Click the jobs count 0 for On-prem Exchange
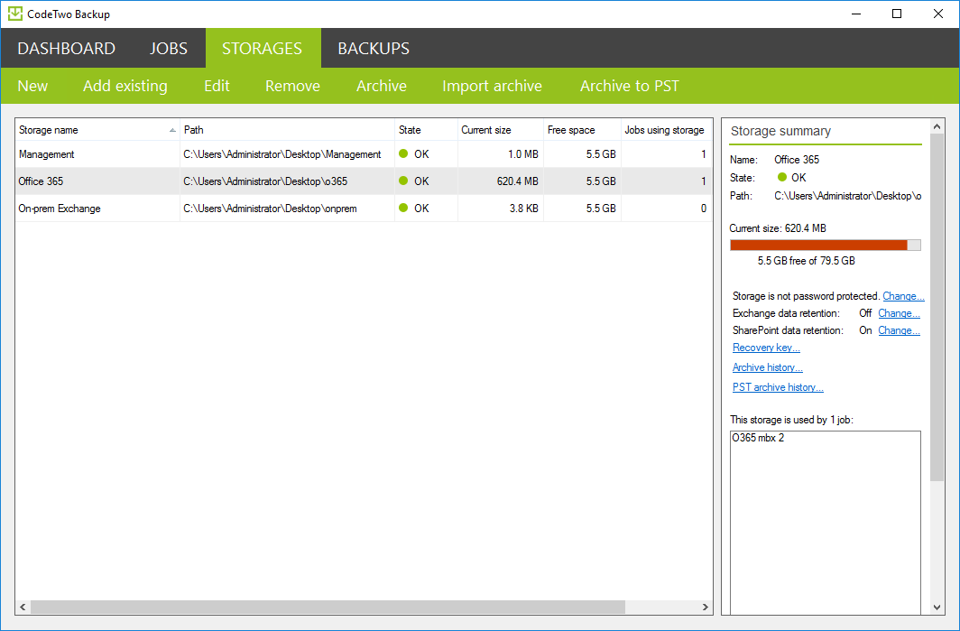Image resolution: width=960 pixels, height=631 pixels. point(704,208)
